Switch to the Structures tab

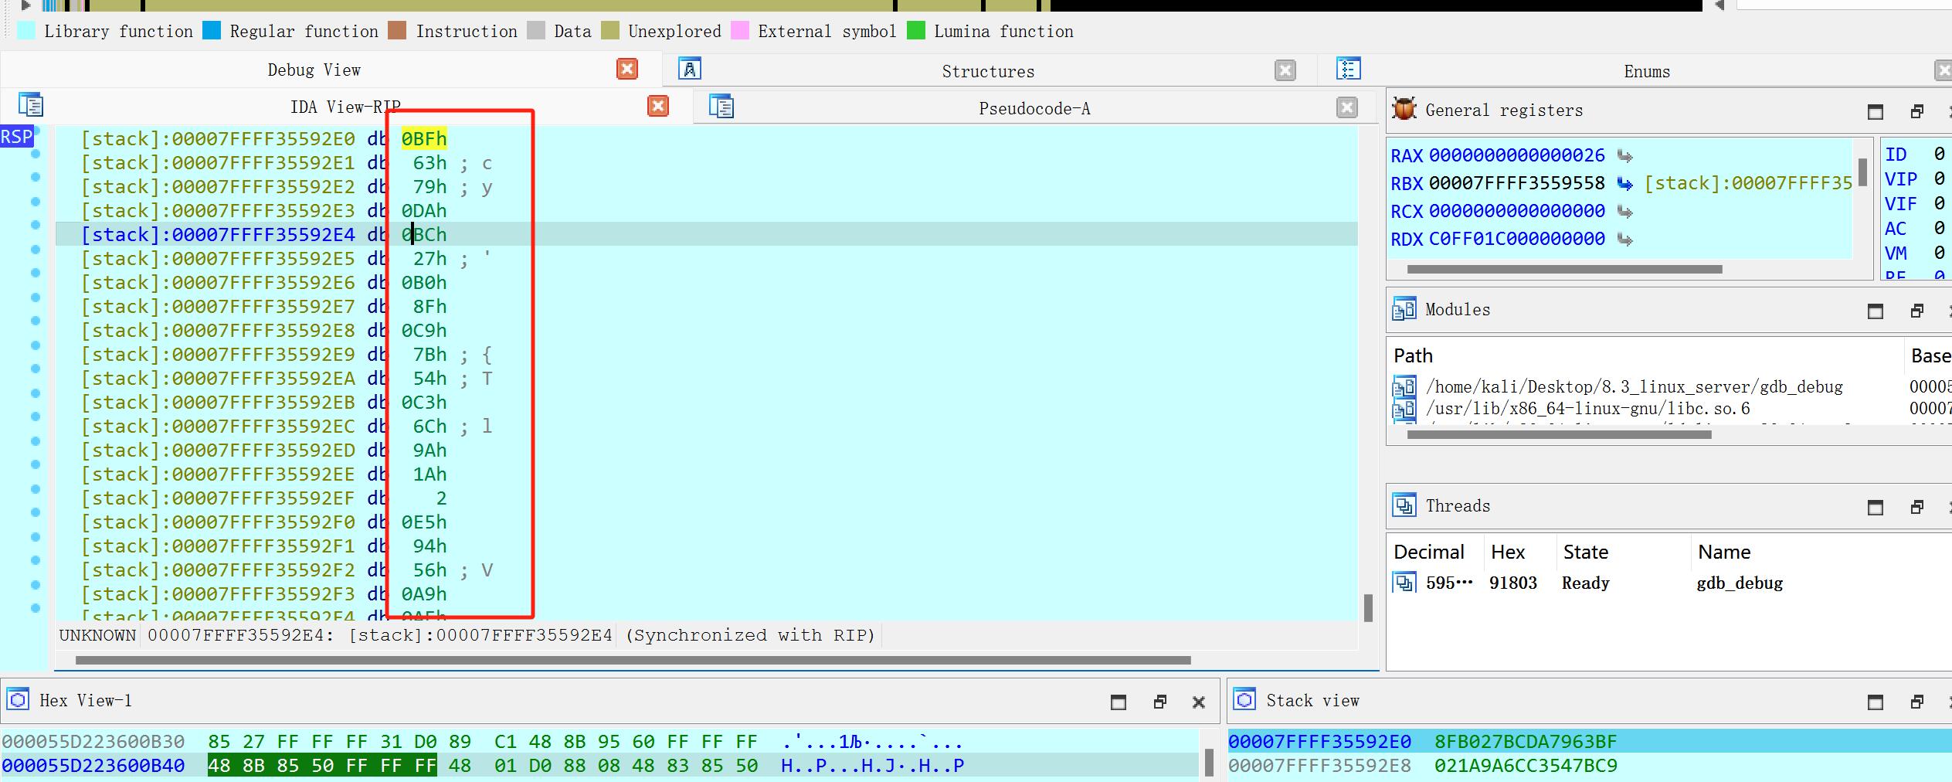(x=987, y=71)
